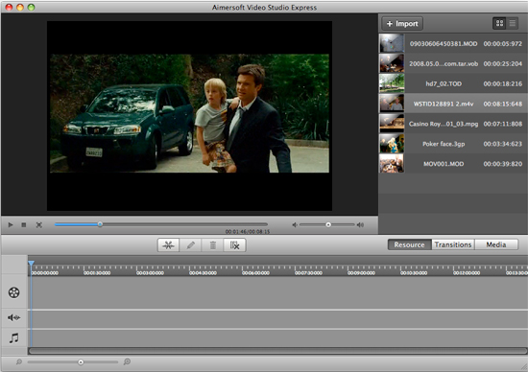
Task: Click the volume slider handle
Action: [328, 224]
